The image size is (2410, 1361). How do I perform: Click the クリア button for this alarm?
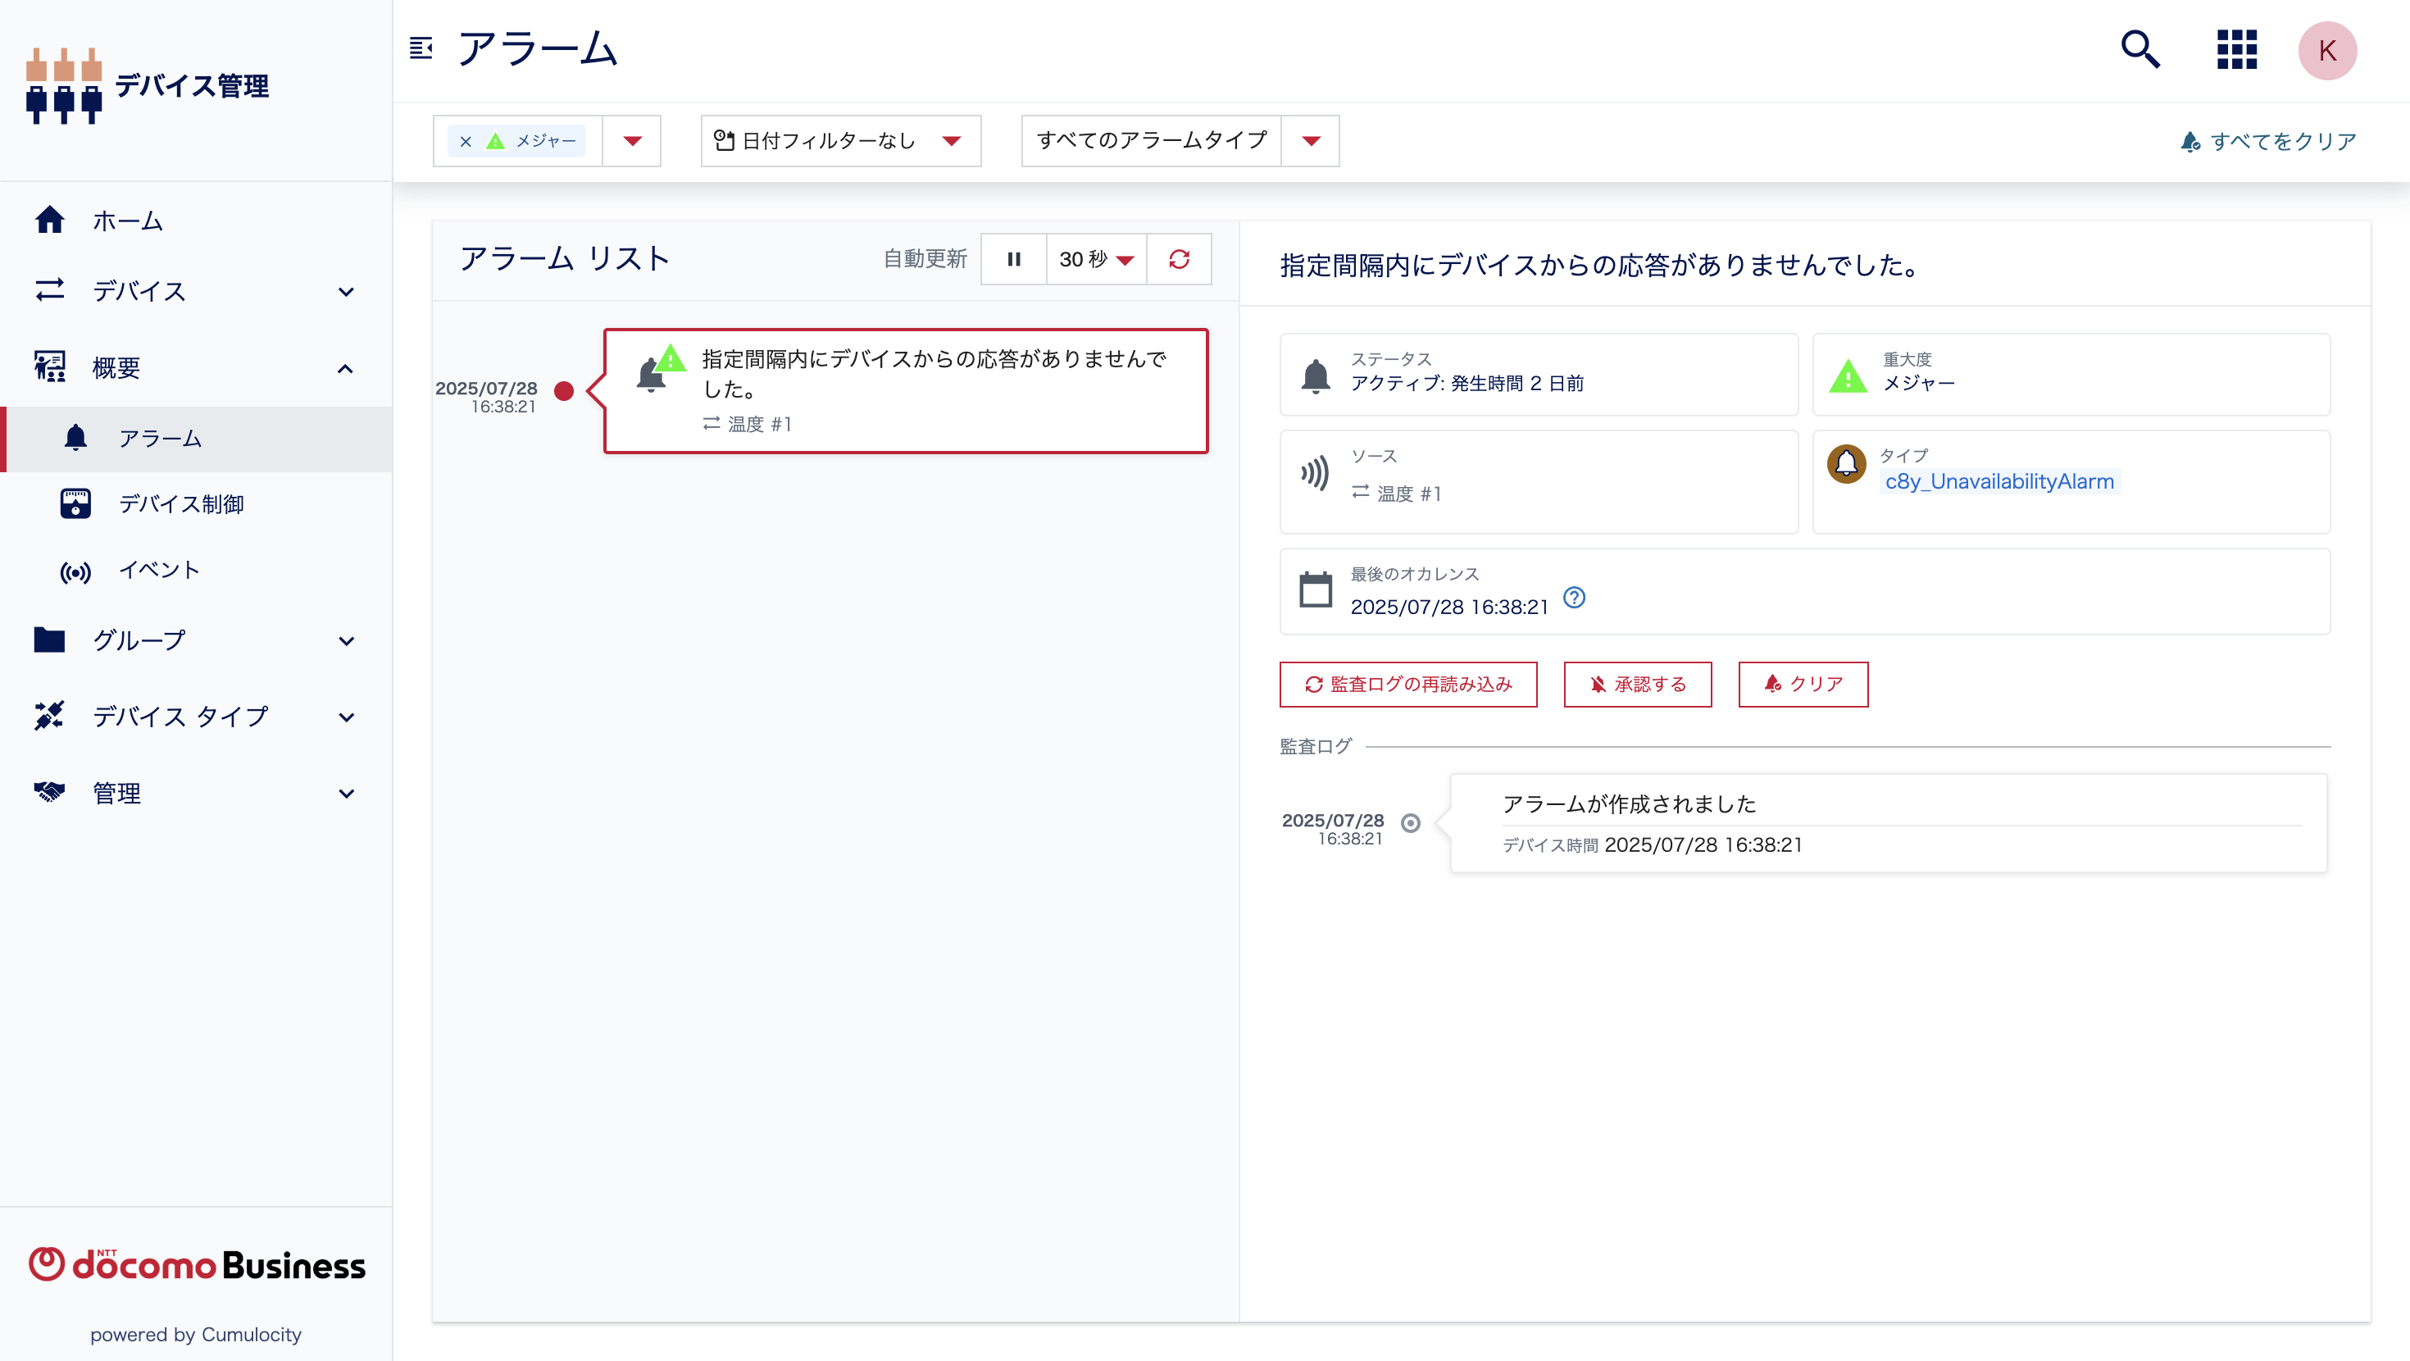[1803, 685]
